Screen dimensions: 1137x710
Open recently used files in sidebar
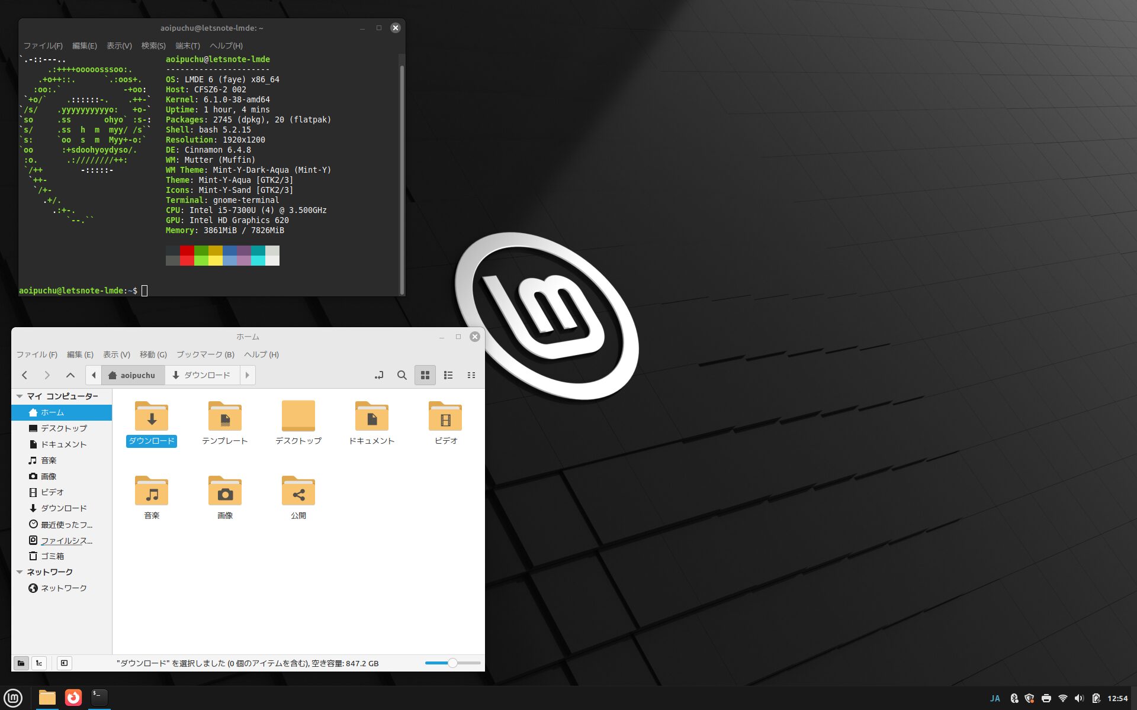62,524
